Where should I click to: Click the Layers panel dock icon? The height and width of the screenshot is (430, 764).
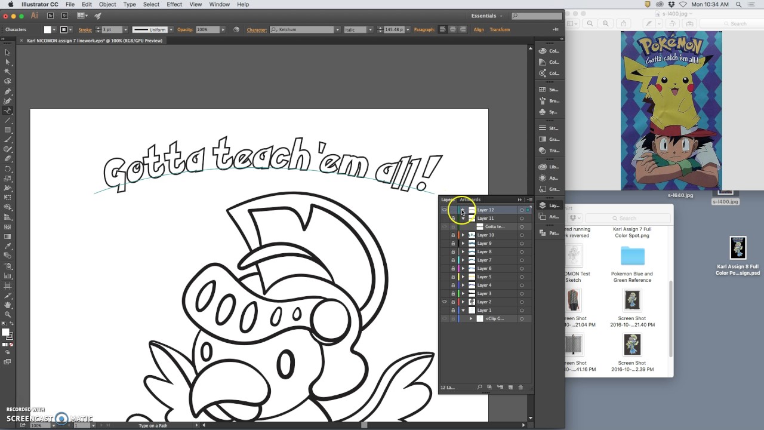pyautogui.click(x=549, y=205)
